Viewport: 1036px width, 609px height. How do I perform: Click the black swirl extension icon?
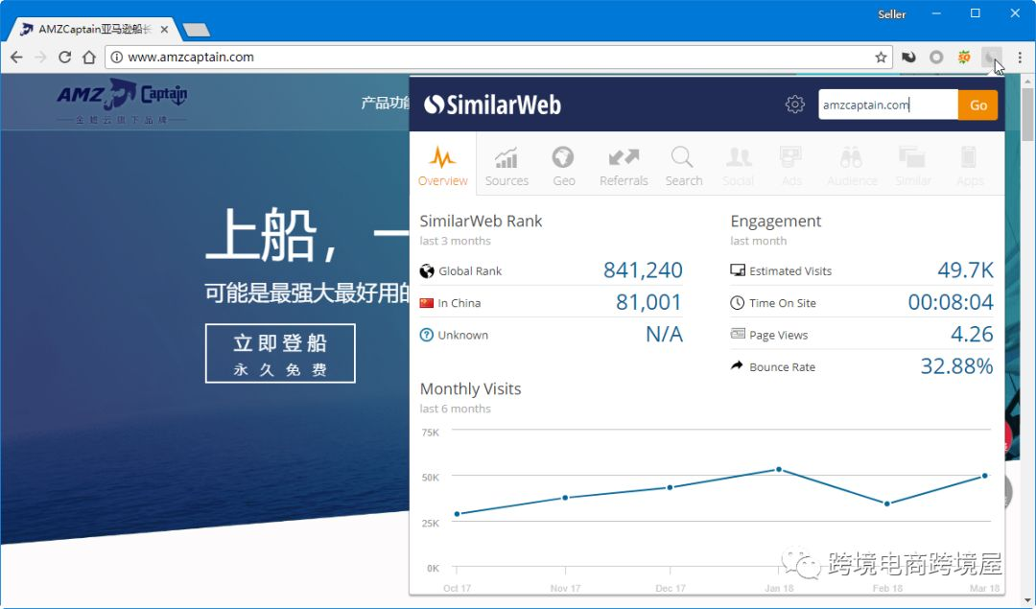[x=909, y=58]
